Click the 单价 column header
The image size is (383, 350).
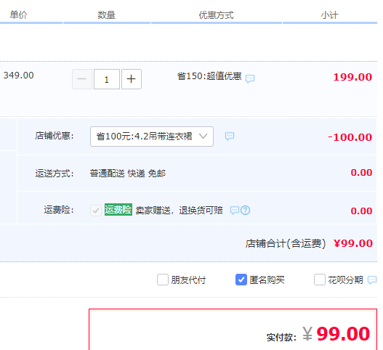tap(19, 15)
